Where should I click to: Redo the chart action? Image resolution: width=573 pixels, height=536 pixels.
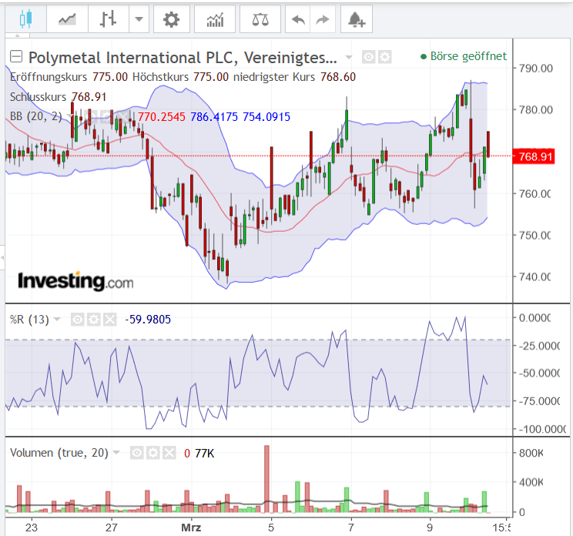pos(322,19)
